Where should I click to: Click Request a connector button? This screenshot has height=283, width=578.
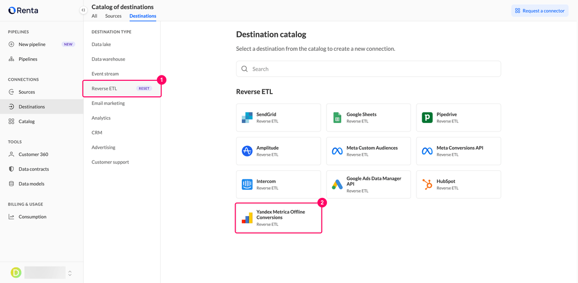point(539,11)
